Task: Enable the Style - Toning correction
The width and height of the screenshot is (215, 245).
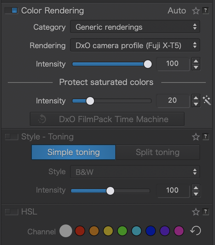Action: point(11,137)
